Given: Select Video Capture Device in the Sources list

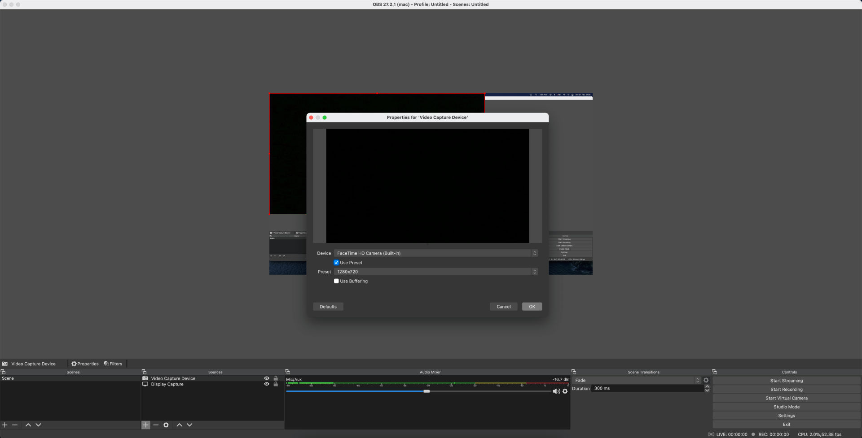Looking at the screenshot, I should click(x=173, y=378).
